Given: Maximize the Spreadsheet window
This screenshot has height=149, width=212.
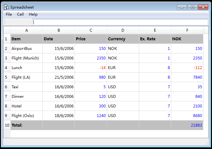Looking at the screenshot, I should coord(192,7).
